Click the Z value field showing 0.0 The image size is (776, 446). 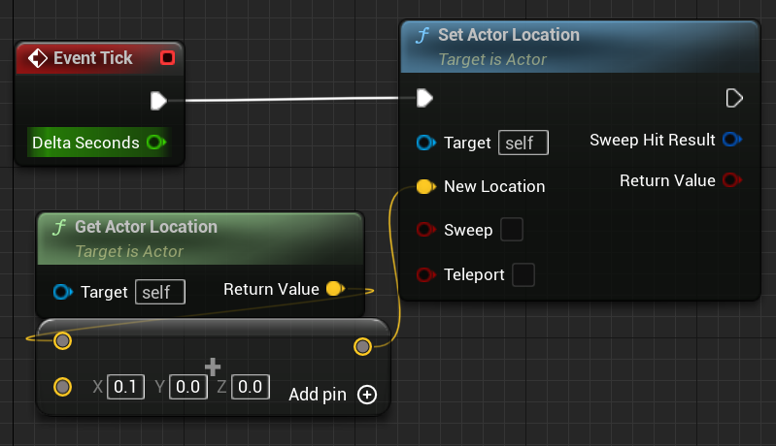coord(251,387)
